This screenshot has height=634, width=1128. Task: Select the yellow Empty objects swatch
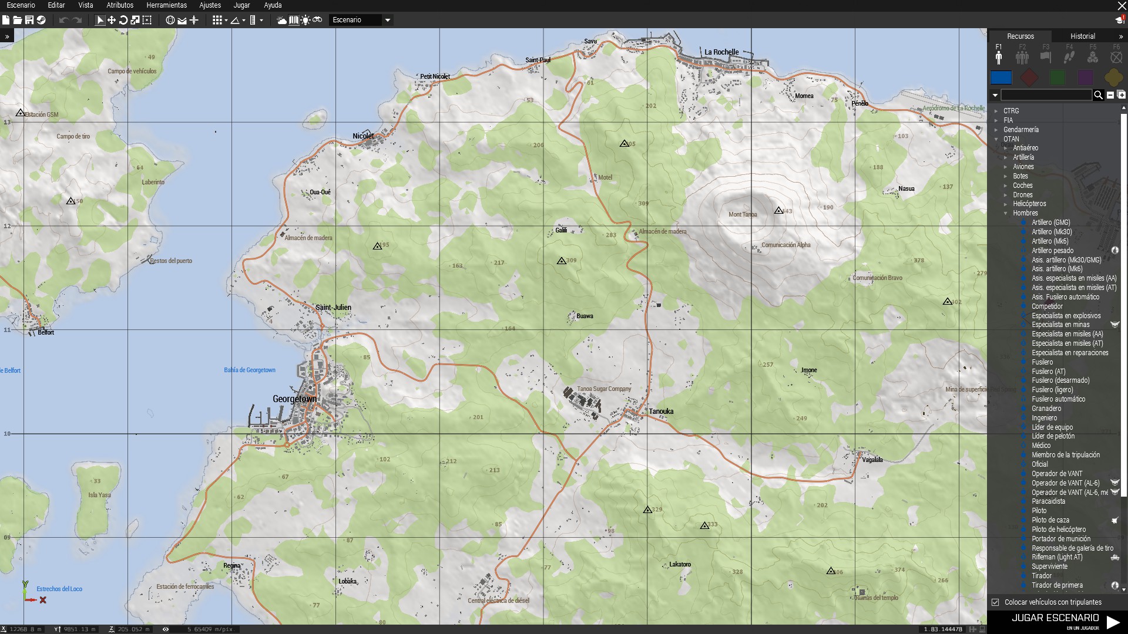[1113, 77]
